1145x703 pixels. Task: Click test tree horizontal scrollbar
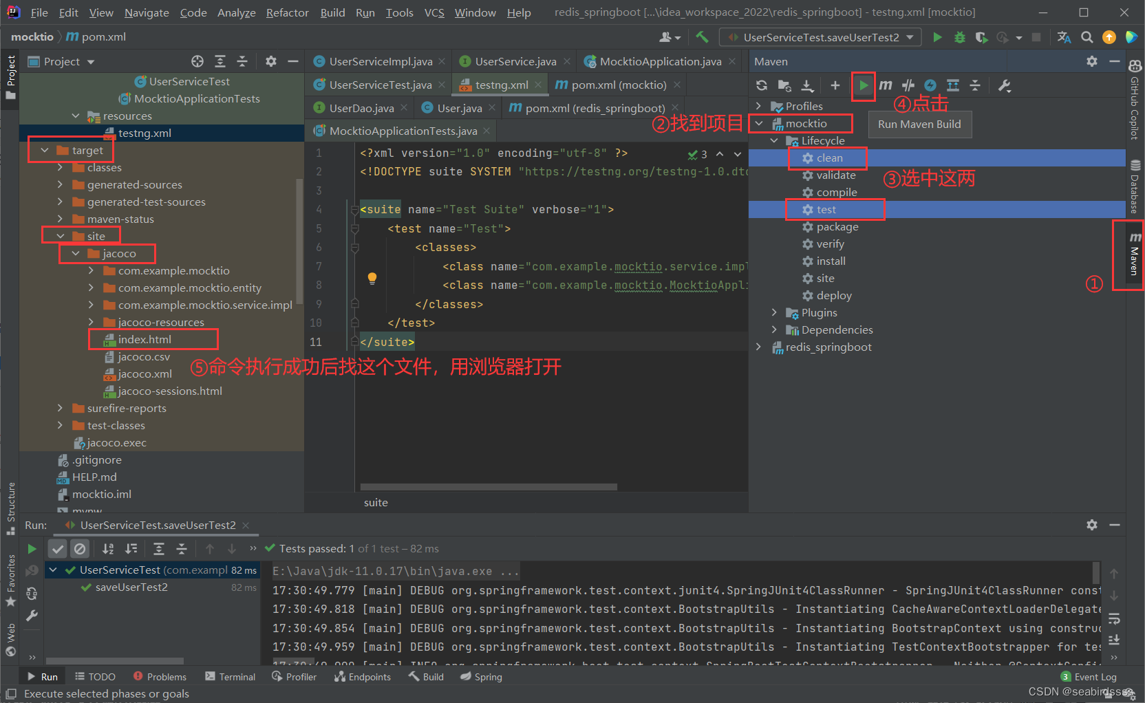point(114,661)
